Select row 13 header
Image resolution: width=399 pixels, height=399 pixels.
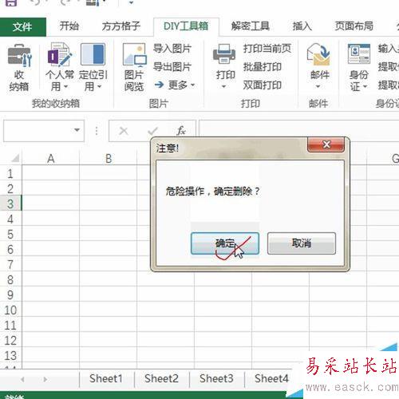click(10, 356)
